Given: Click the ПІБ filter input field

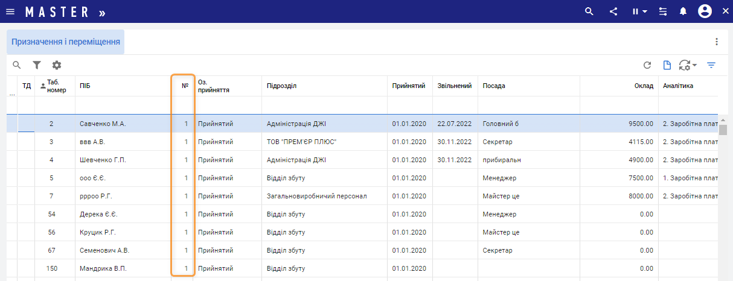Looking at the screenshot, I should click(x=123, y=104).
